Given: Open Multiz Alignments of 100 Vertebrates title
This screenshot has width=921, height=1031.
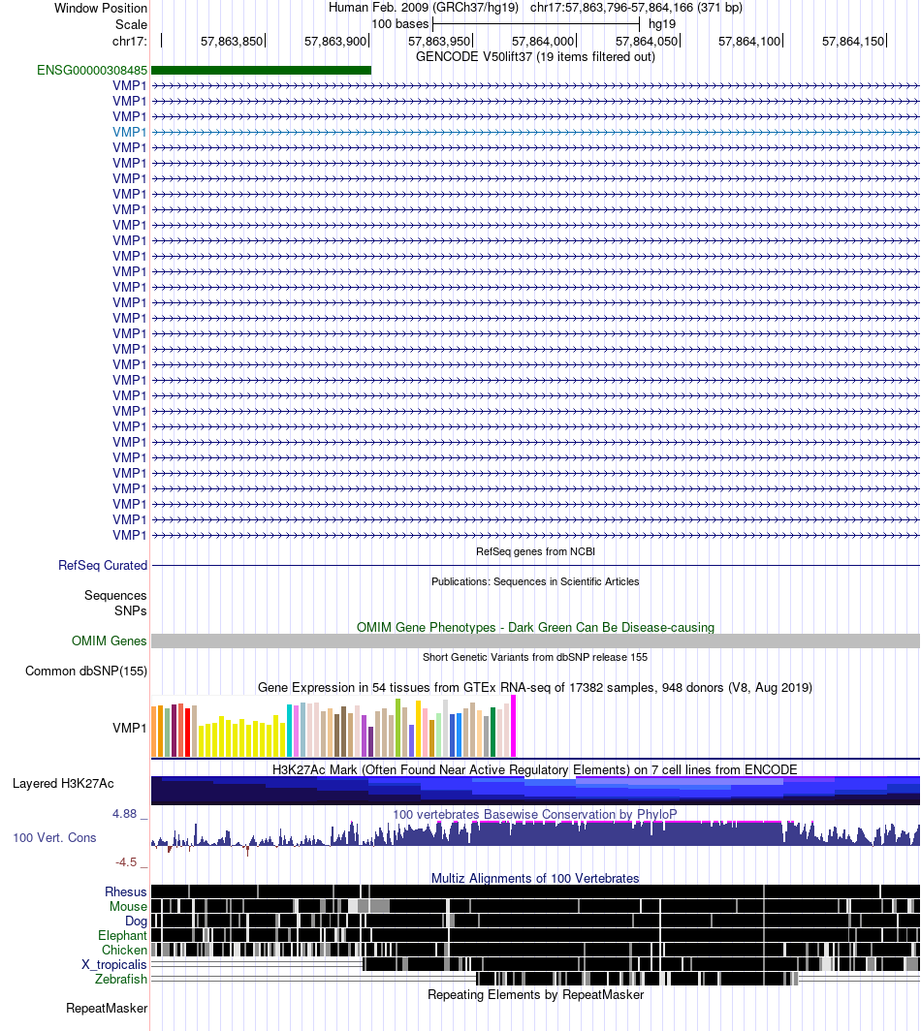Looking at the screenshot, I should [535, 879].
